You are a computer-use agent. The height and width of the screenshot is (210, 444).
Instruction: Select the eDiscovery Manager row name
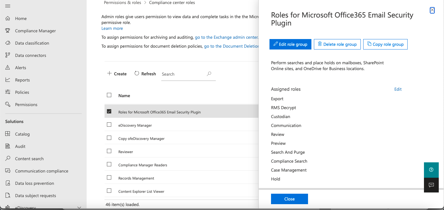pyautogui.click(x=135, y=125)
